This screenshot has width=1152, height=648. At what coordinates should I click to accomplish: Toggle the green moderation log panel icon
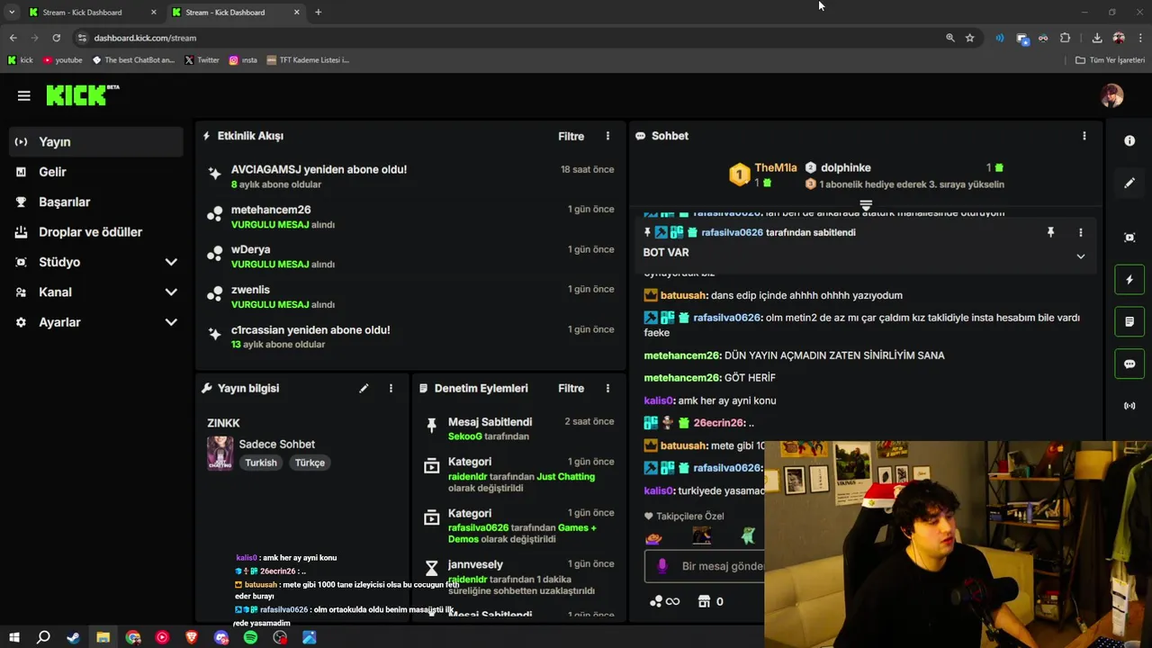point(1129,321)
